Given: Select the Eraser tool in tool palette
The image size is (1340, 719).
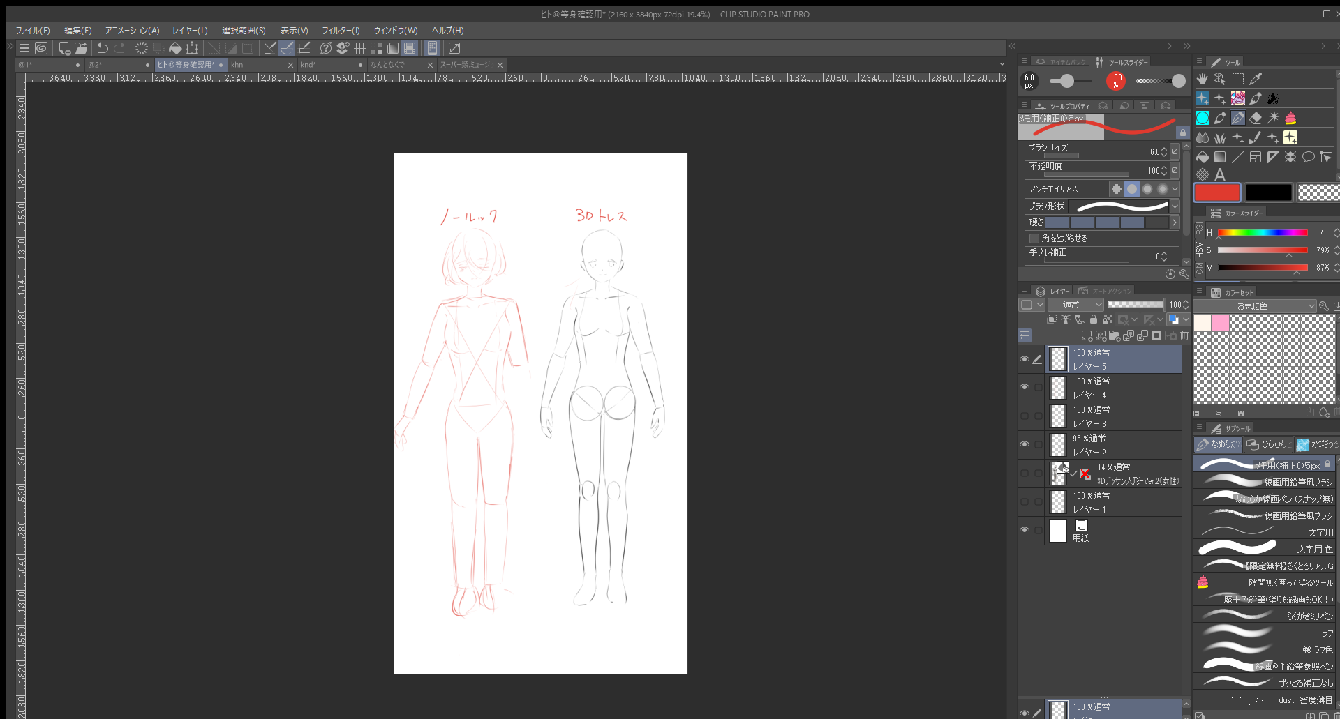Looking at the screenshot, I should click(x=1255, y=118).
